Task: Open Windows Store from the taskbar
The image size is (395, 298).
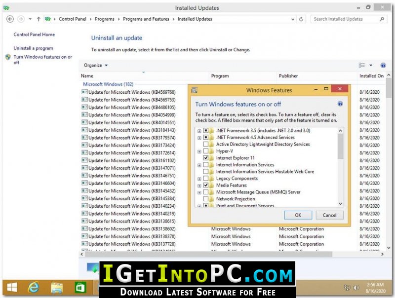Action: tap(80, 288)
